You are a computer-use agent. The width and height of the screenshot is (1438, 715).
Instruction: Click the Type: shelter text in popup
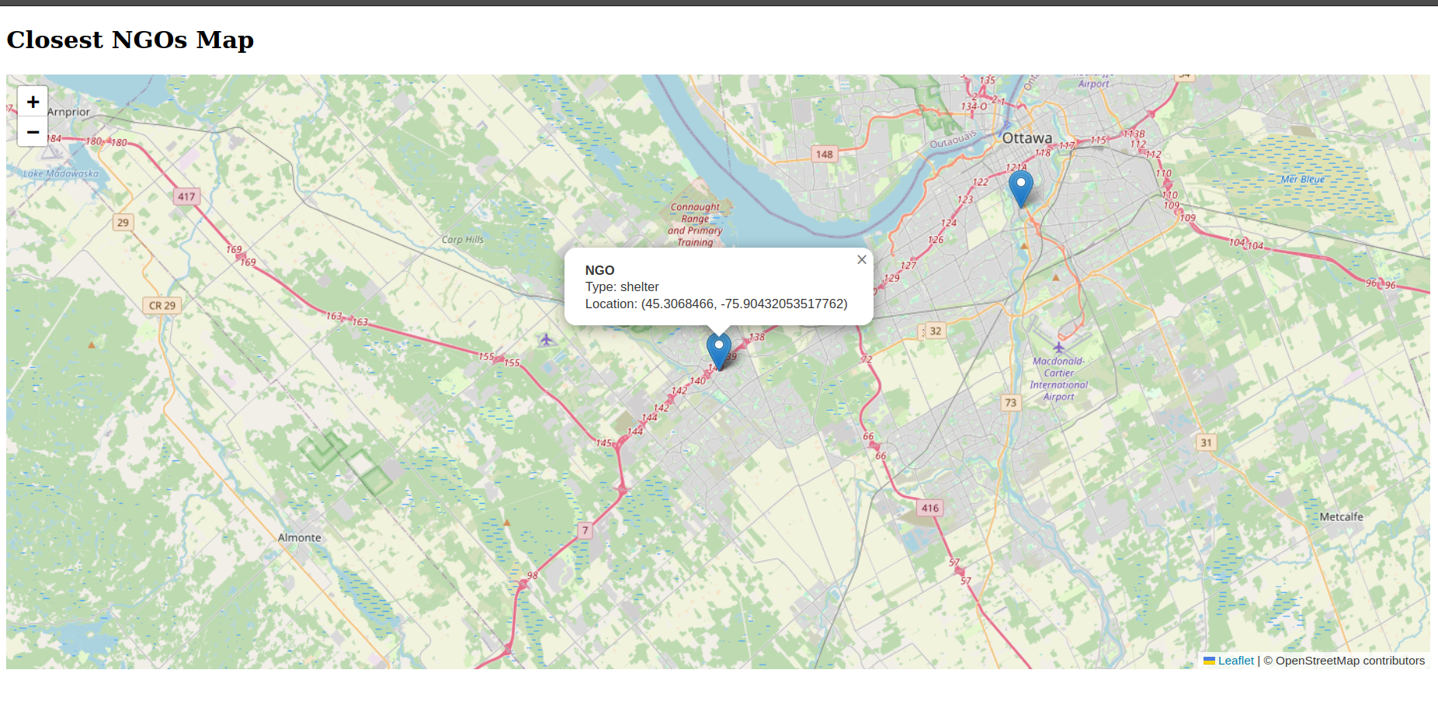tap(622, 286)
